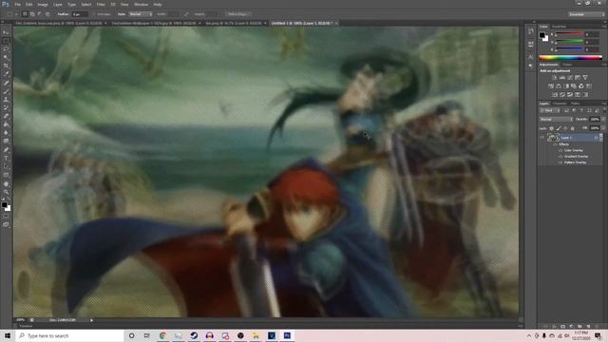This screenshot has width=608, height=342.
Task: Add a Curves adjustment
Action: tap(570, 78)
